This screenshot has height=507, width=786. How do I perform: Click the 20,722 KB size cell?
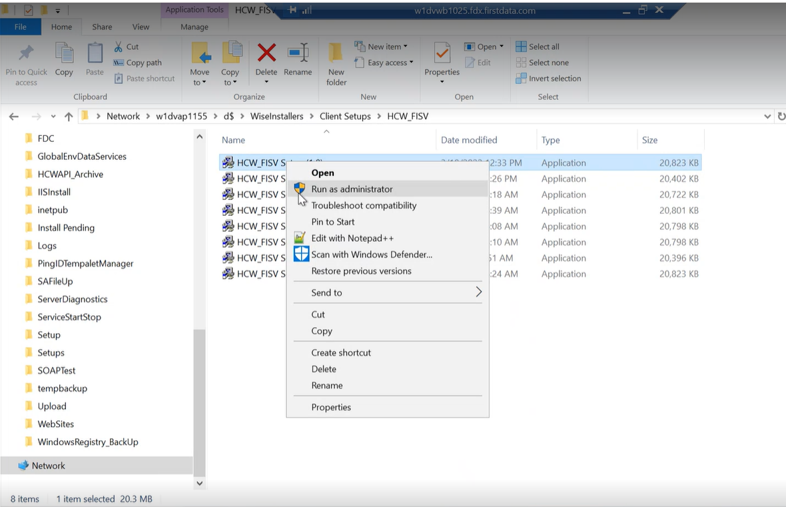(x=679, y=195)
